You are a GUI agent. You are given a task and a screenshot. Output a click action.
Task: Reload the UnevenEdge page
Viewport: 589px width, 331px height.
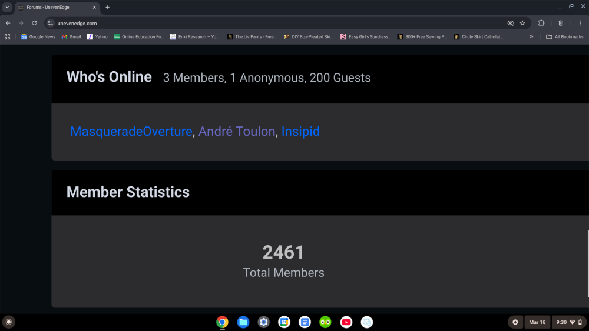(x=34, y=24)
